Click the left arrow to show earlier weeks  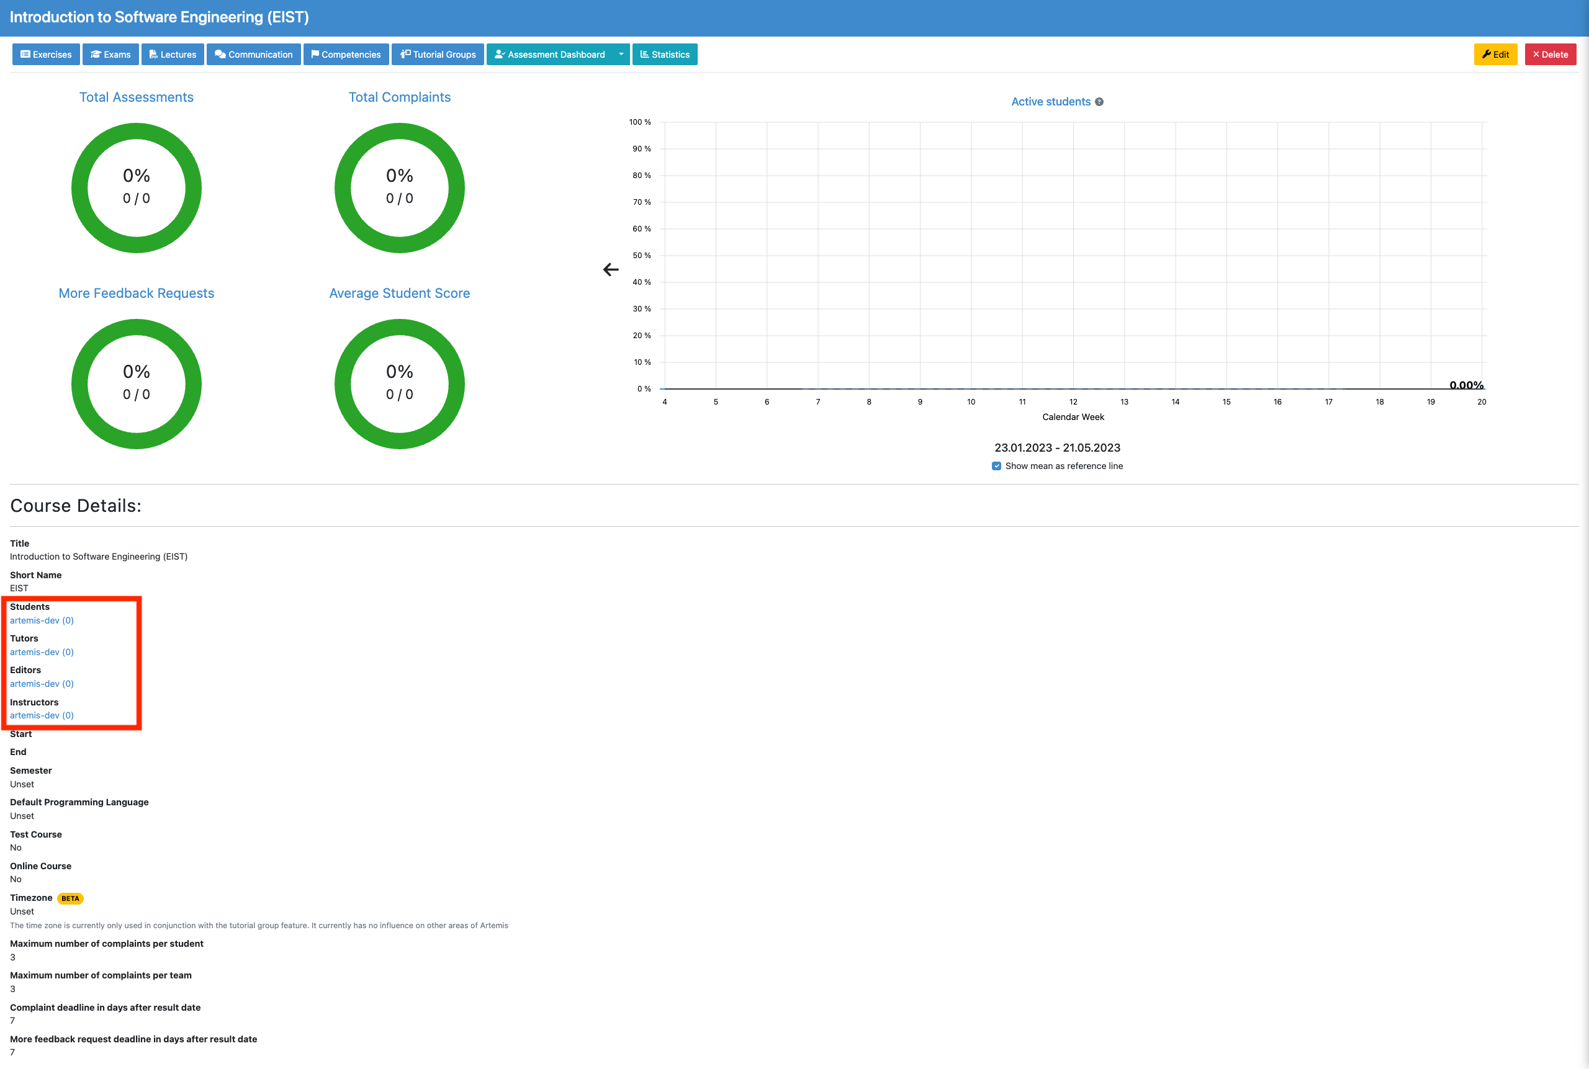[x=610, y=270]
